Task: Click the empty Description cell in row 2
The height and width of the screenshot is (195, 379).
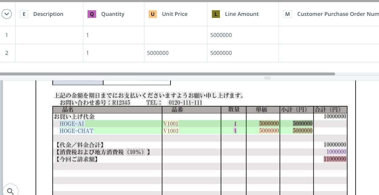Action: pyautogui.click(x=49, y=53)
